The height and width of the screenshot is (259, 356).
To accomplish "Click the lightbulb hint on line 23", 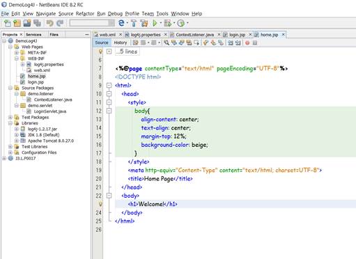I will [100, 204].
